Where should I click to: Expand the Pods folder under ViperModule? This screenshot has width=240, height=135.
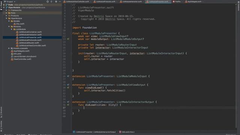[x=6, y=13]
